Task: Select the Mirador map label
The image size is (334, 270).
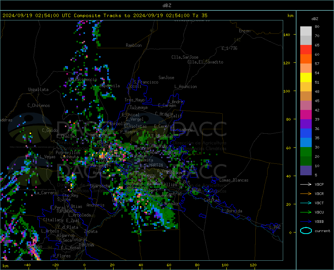Action: coord(171,204)
